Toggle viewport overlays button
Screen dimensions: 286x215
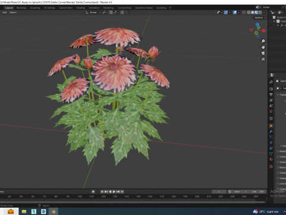tap(235, 13)
